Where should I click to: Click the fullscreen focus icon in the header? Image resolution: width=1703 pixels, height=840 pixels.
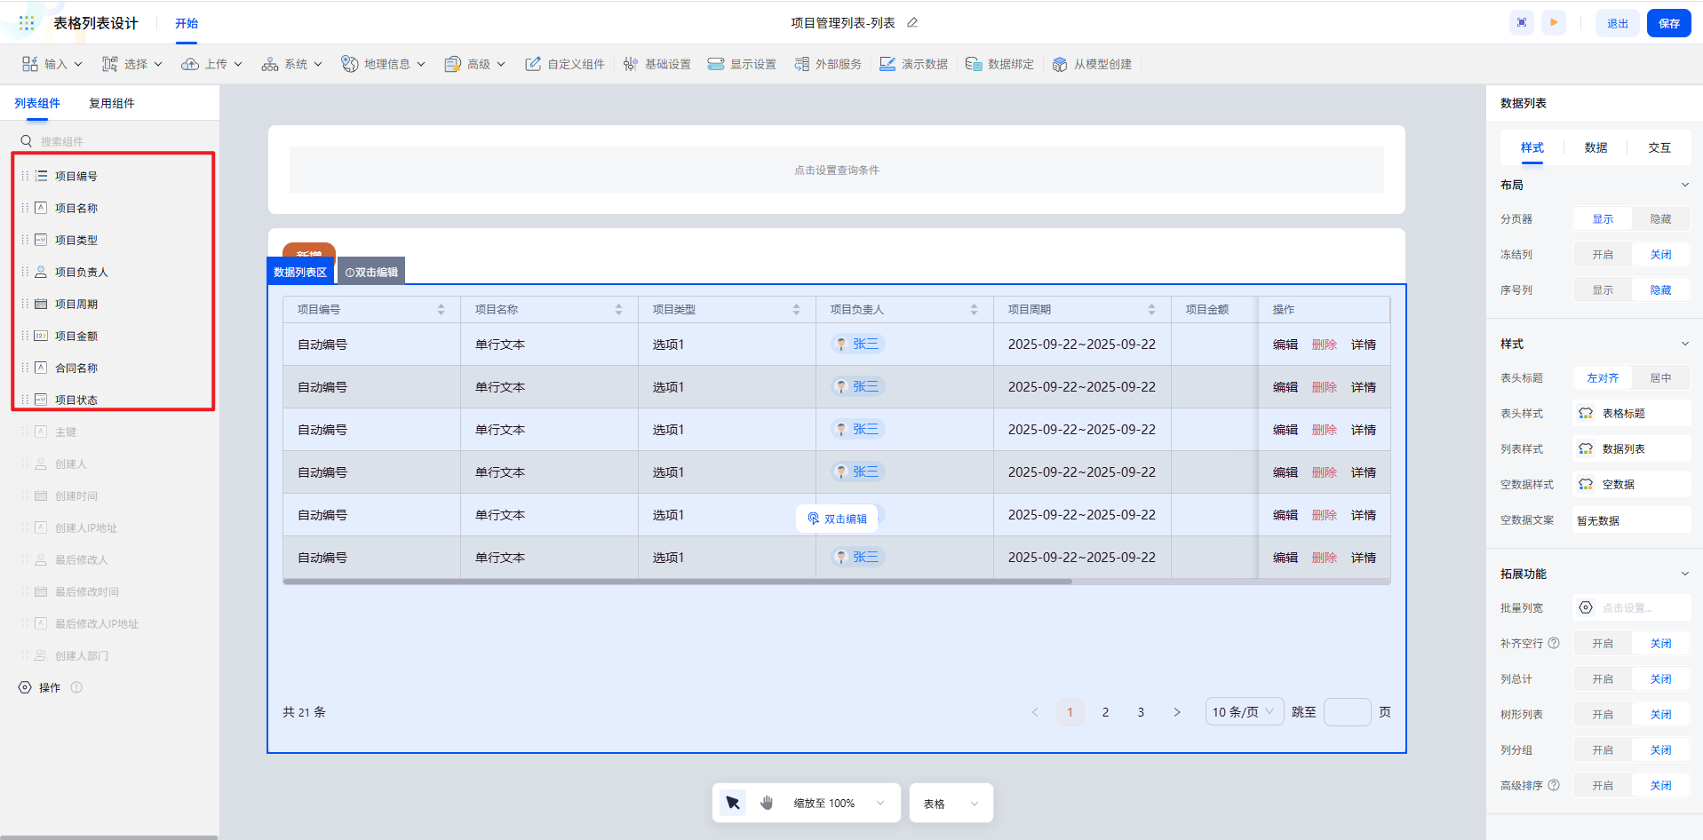pos(1522,23)
